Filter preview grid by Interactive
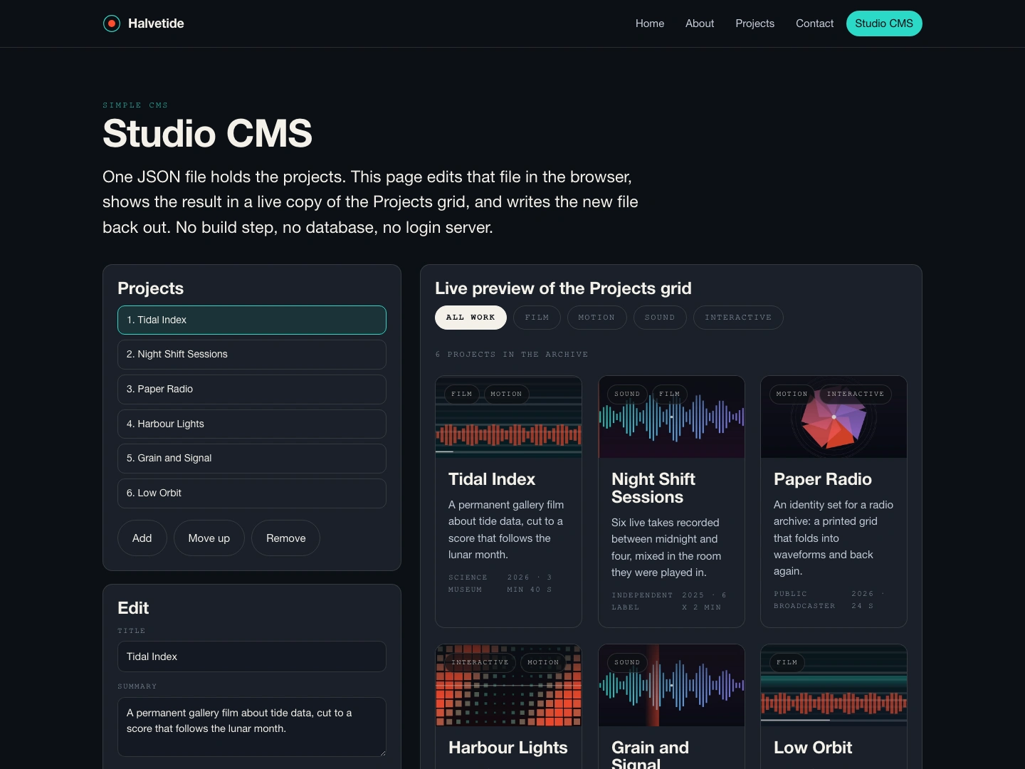 coord(738,318)
